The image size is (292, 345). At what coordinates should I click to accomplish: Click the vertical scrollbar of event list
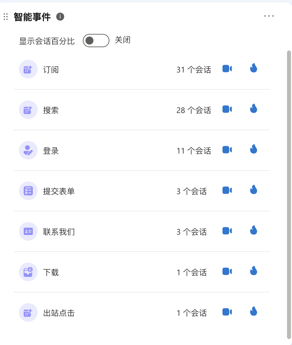(x=289, y=195)
